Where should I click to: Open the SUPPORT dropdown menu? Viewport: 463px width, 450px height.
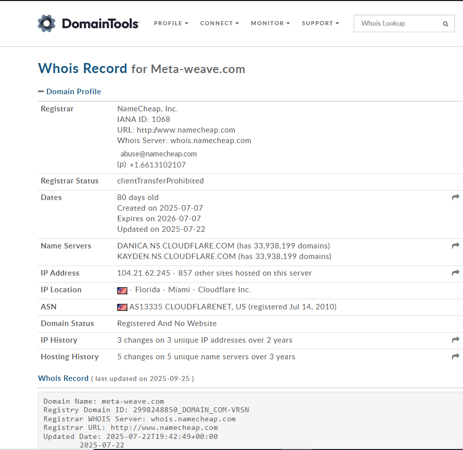[321, 23]
